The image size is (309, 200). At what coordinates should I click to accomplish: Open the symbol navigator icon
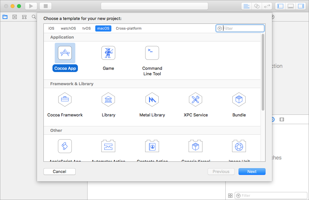pos(24,17)
